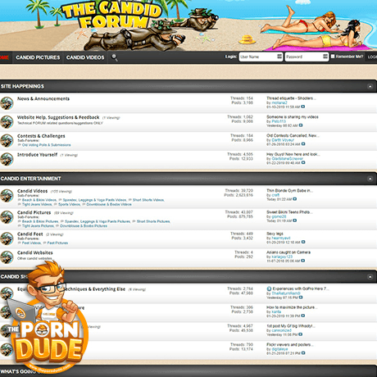Screen dimensions: 377x377
Task: Go to last post icon beside Today 01:19 AM
Action: 295,220
